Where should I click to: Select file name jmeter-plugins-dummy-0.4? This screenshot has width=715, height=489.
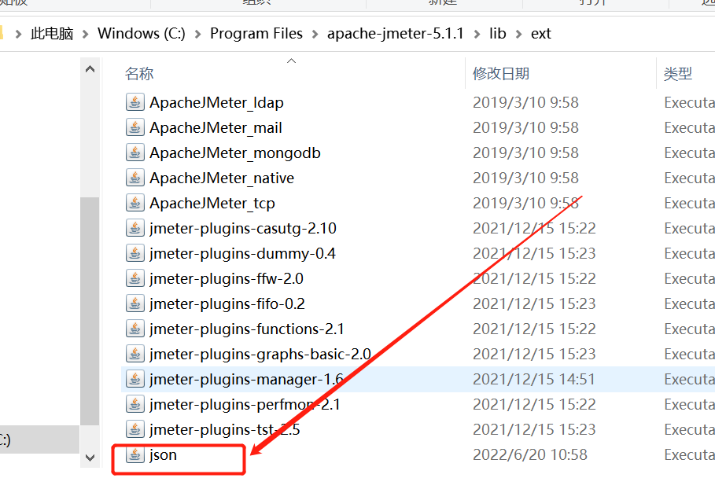(x=242, y=253)
